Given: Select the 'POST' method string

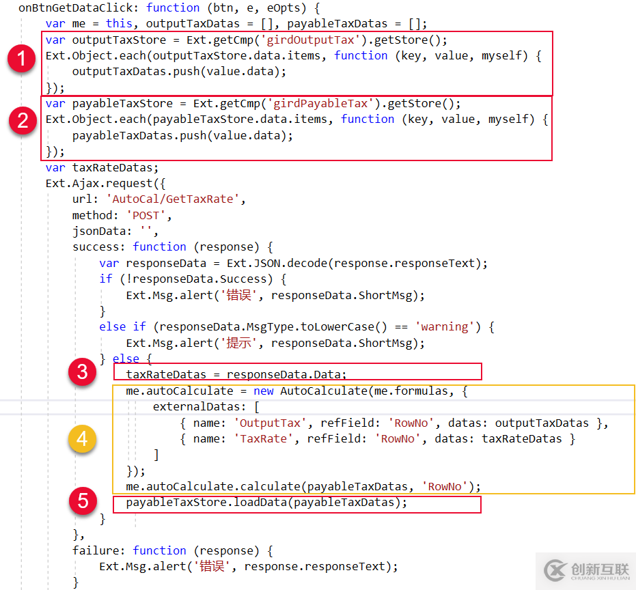Looking at the screenshot, I should click(x=146, y=215).
